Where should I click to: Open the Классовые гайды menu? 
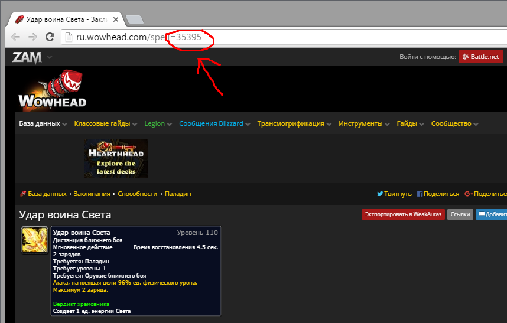pyautogui.click(x=105, y=123)
